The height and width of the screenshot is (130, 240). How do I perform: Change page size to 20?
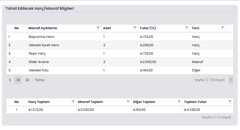pos(27,80)
